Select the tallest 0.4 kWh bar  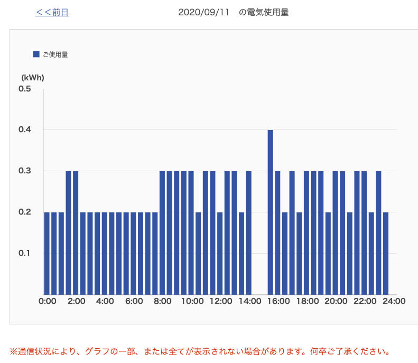coord(270,211)
